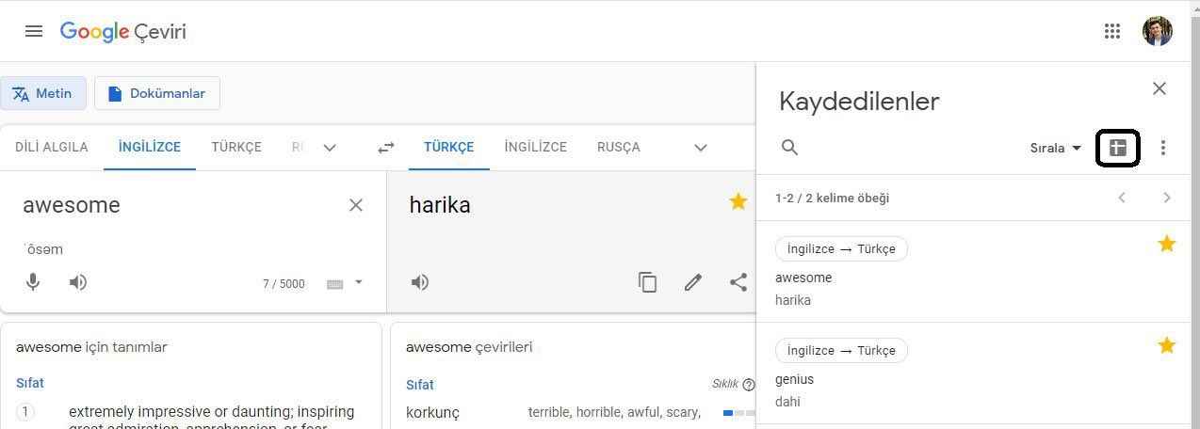Suggest an edit with the pencil icon
1200x429 pixels.
coord(693,282)
